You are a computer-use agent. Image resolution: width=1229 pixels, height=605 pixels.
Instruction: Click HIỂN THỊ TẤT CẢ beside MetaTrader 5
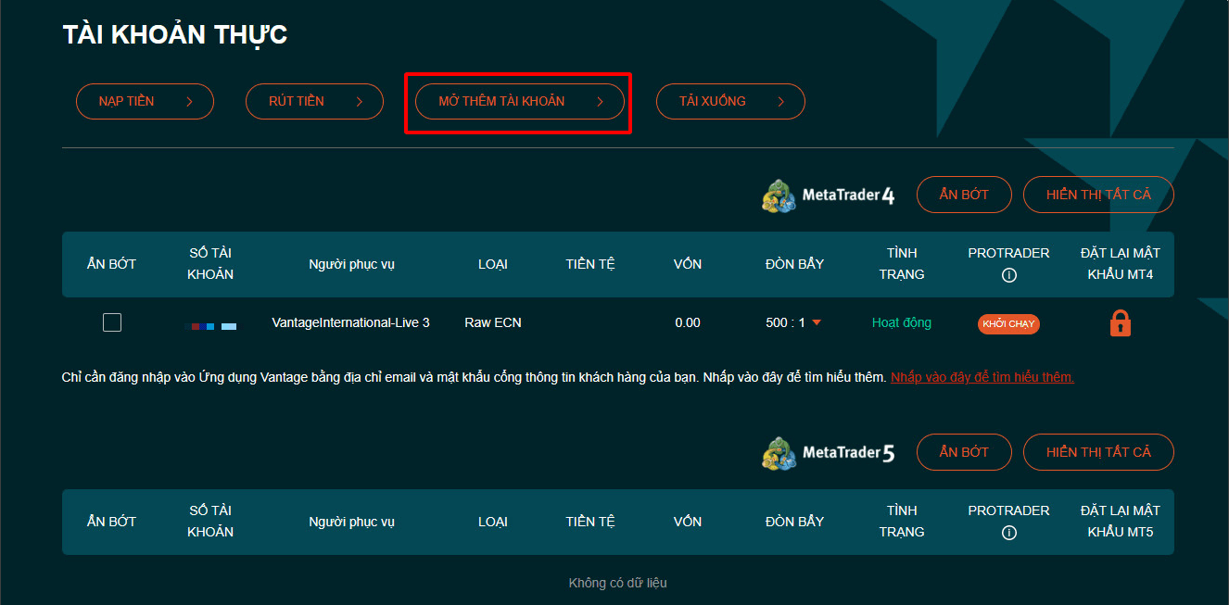[x=1098, y=452]
